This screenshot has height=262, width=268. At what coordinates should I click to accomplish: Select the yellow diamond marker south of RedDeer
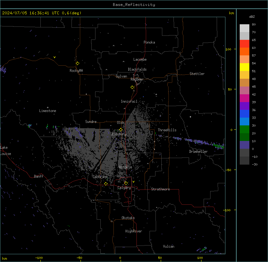click(132, 87)
